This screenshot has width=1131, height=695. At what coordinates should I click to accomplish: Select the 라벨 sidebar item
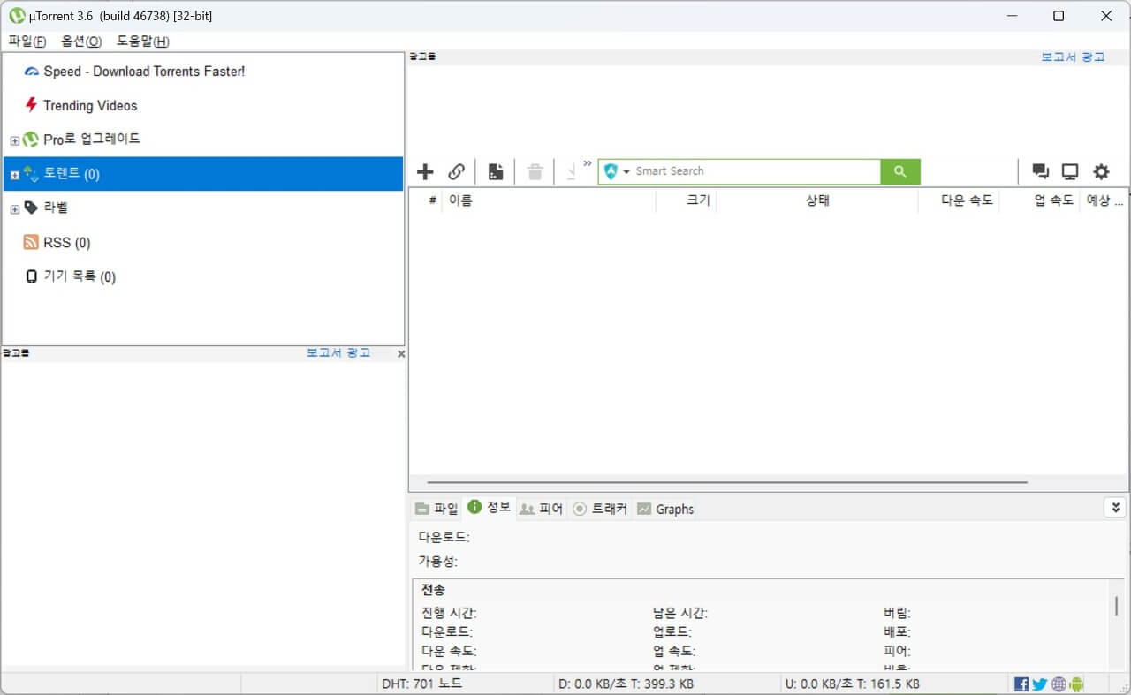click(56, 208)
